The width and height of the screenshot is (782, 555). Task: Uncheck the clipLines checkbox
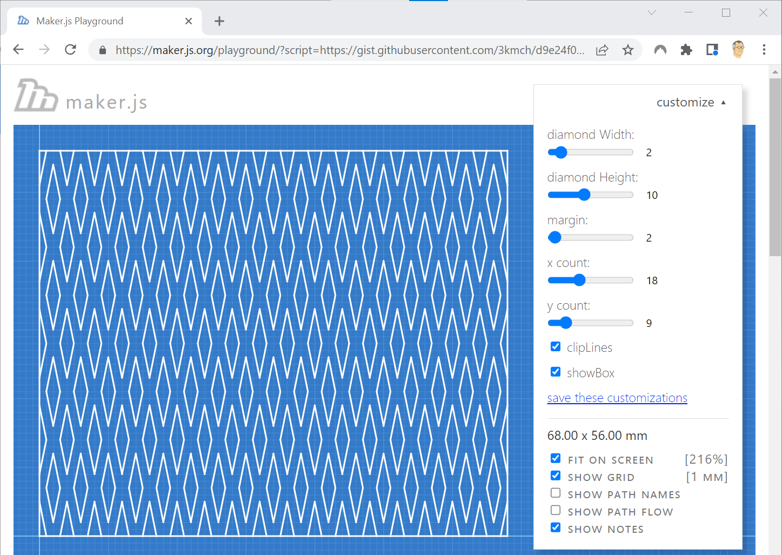(x=556, y=347)
